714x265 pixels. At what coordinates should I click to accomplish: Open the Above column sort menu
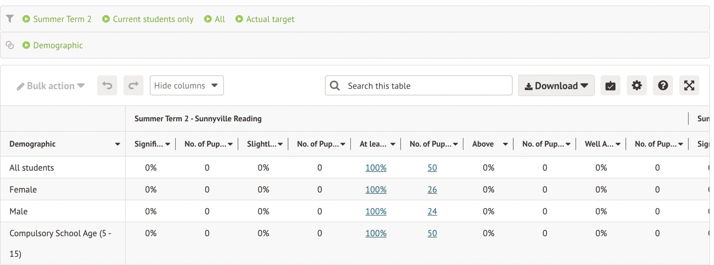505,144
